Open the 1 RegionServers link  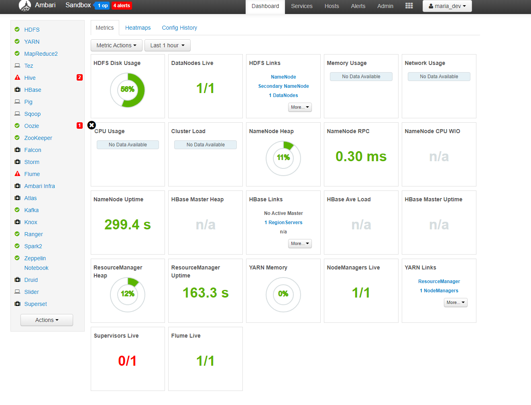pyautogui.click(x=283, y=223)
